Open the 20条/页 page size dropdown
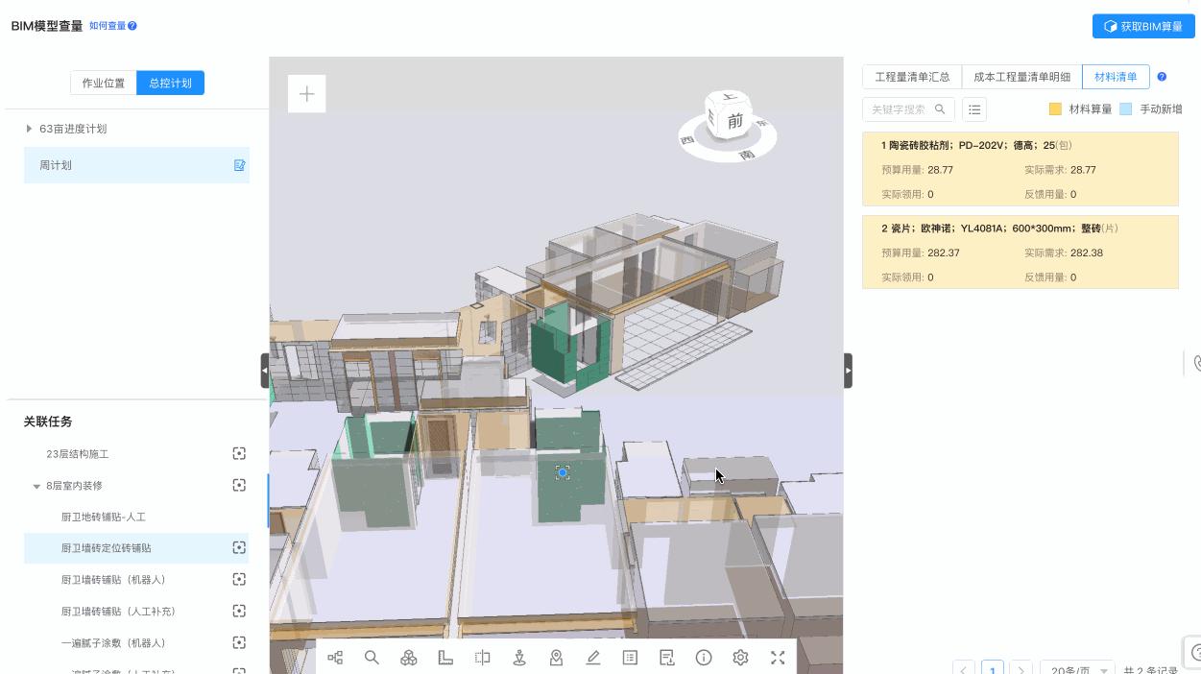Screen dimensions: 1201x674 pyautogui.click(x=1079, y=668)
